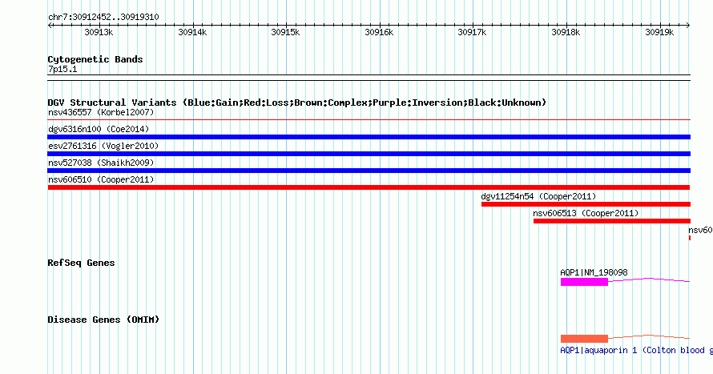The height and width of the screenshot is (374, 713).
Task: Click the nsv606510 (Cooper2011) label
Action: (101, 179)
